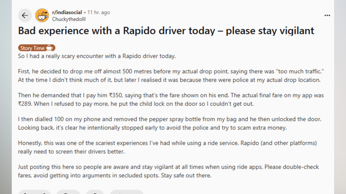Click the line 'Looking back, it's clear he intentionally'
346x194 pixels.
click(x=152, y=128)
